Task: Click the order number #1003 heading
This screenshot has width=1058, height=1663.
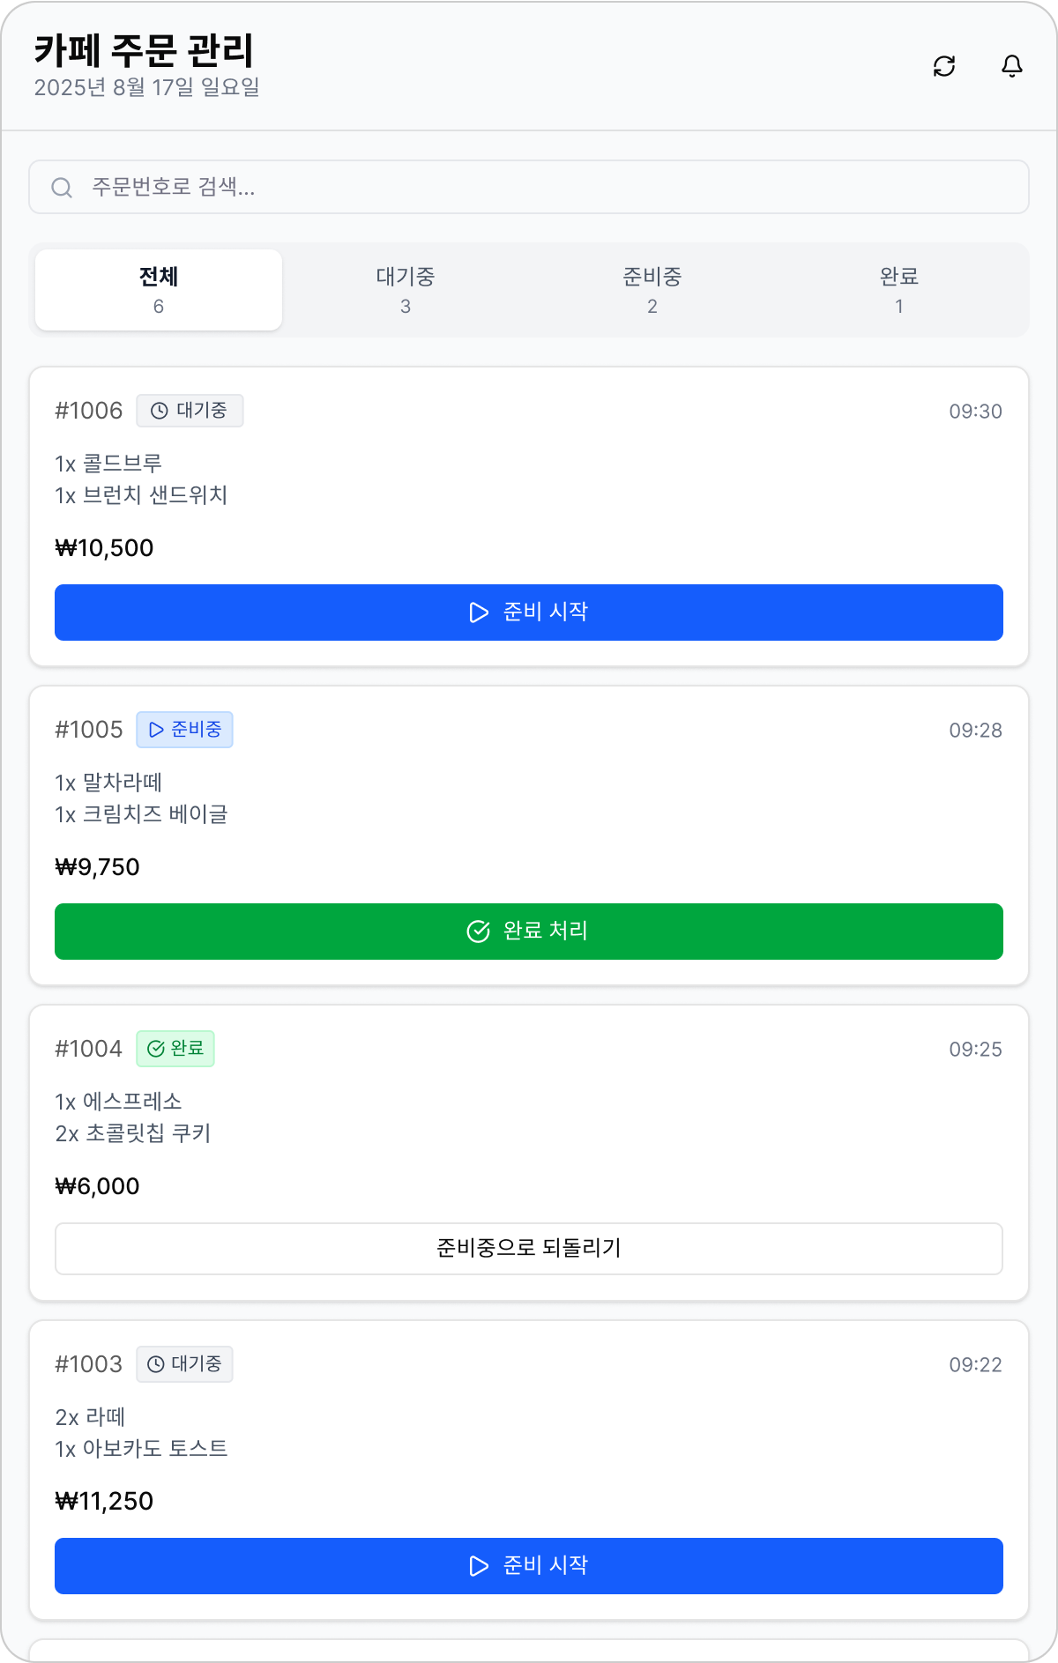Action: [x=88, y=1364]
